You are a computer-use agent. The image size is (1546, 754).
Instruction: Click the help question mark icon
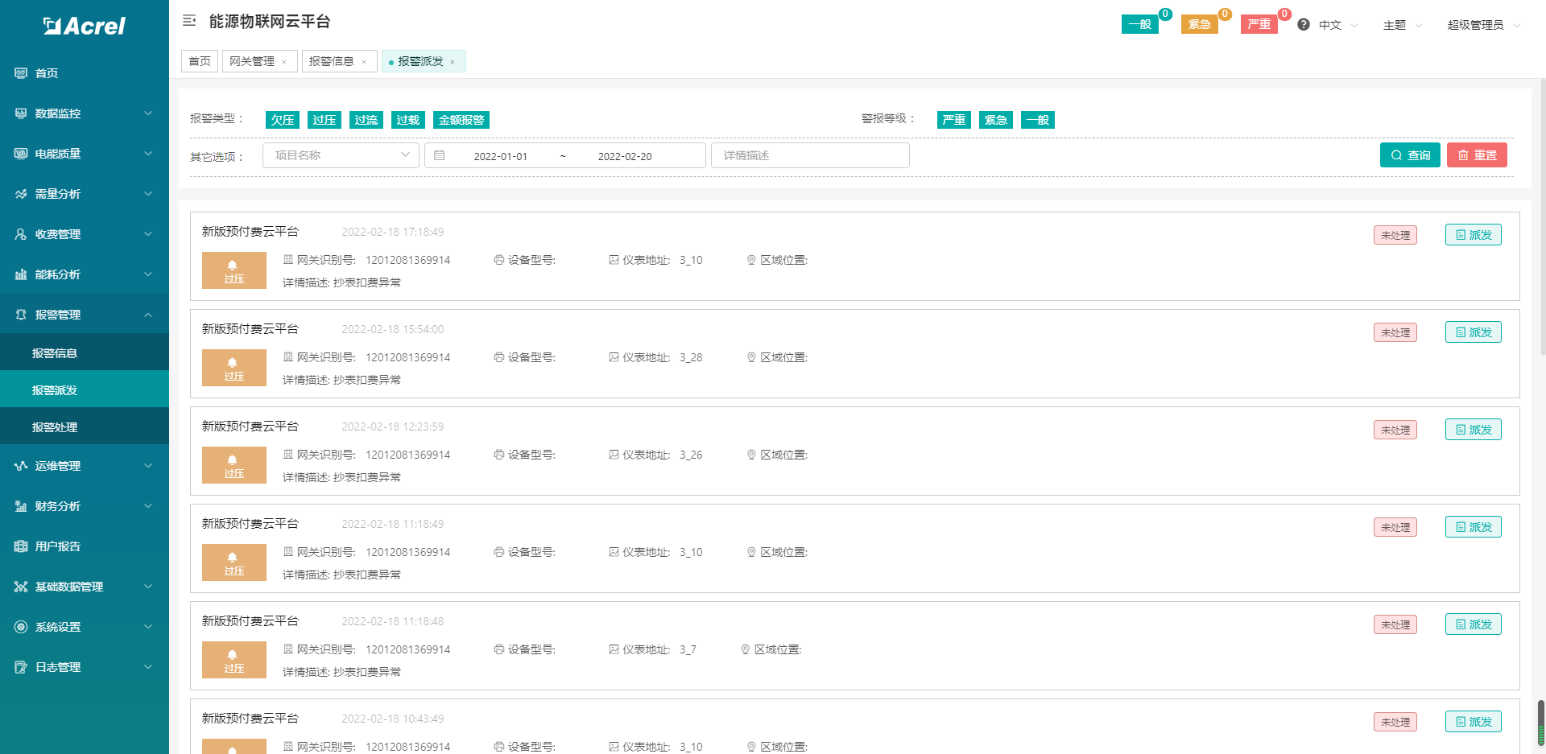(x=1303, y=25)
